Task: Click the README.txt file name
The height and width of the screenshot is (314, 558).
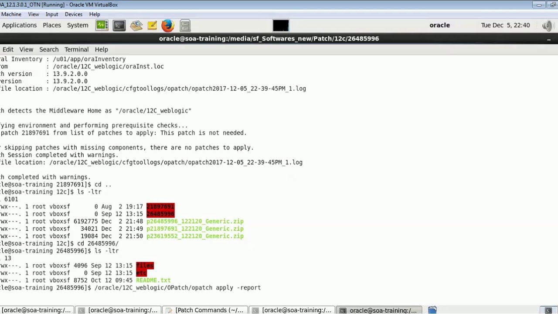Action: (153, 280)
